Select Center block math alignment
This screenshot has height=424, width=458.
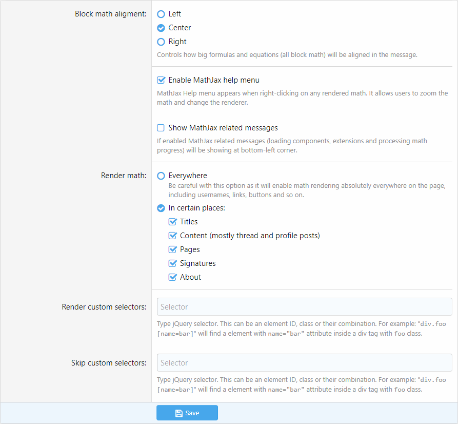click(x=161, y=28)
